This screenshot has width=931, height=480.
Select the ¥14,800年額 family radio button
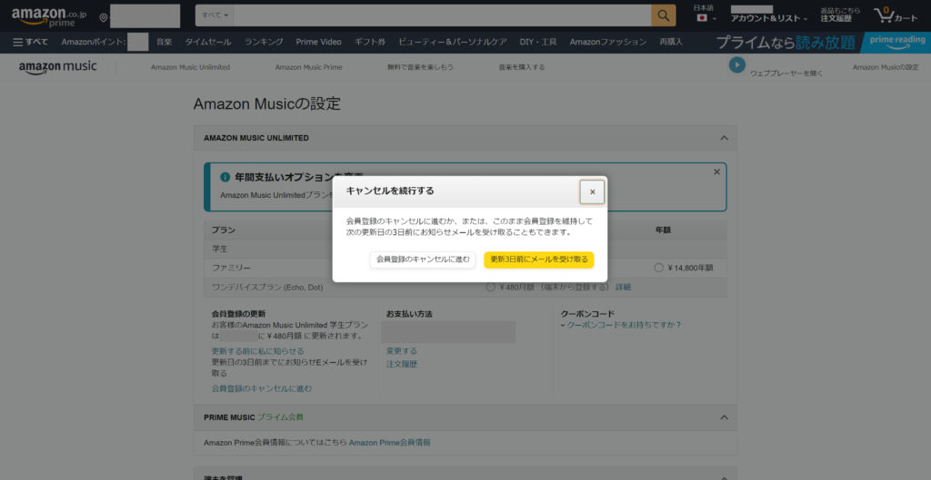pyautogui.click(x=658, y=268)
